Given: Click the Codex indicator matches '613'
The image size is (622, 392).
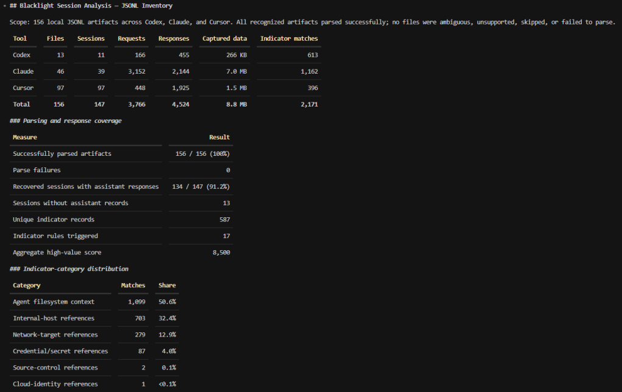Looking at the screenshot, I should tap(313, 55).
